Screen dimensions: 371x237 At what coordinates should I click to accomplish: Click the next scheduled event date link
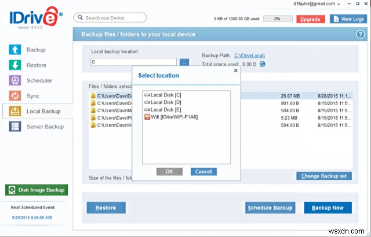[32, 217]
